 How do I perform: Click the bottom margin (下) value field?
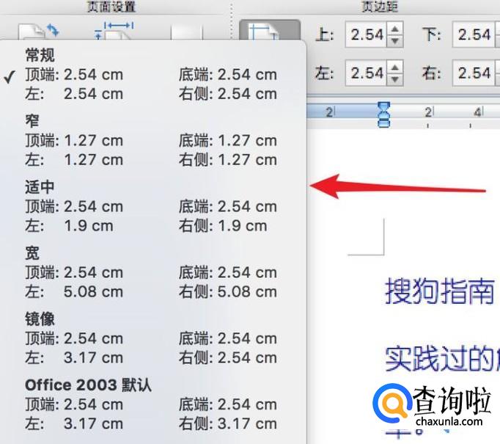pos(473,34)
